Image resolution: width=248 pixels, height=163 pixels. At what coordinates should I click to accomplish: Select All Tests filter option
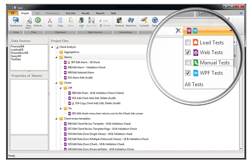coord(194,84)
